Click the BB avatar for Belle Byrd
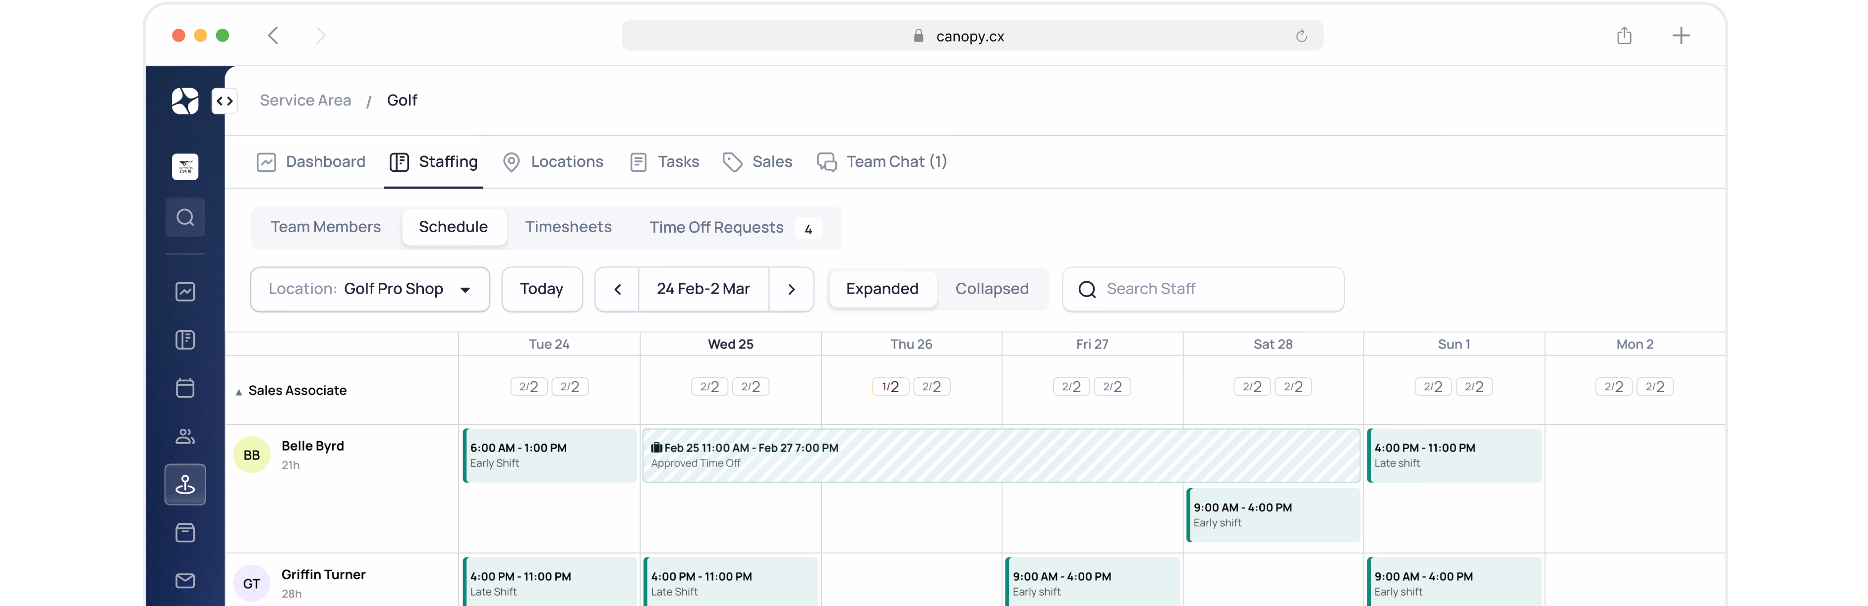The width and height of the screenshot is (1868, 606). point(252,454)
